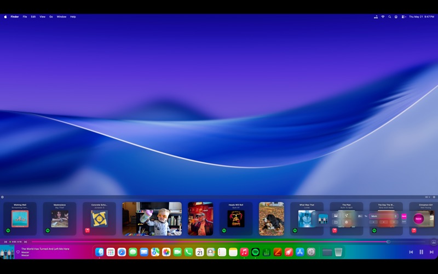Screen dimensions: 438x274
Task: Open the File menu
Action: 25,17
